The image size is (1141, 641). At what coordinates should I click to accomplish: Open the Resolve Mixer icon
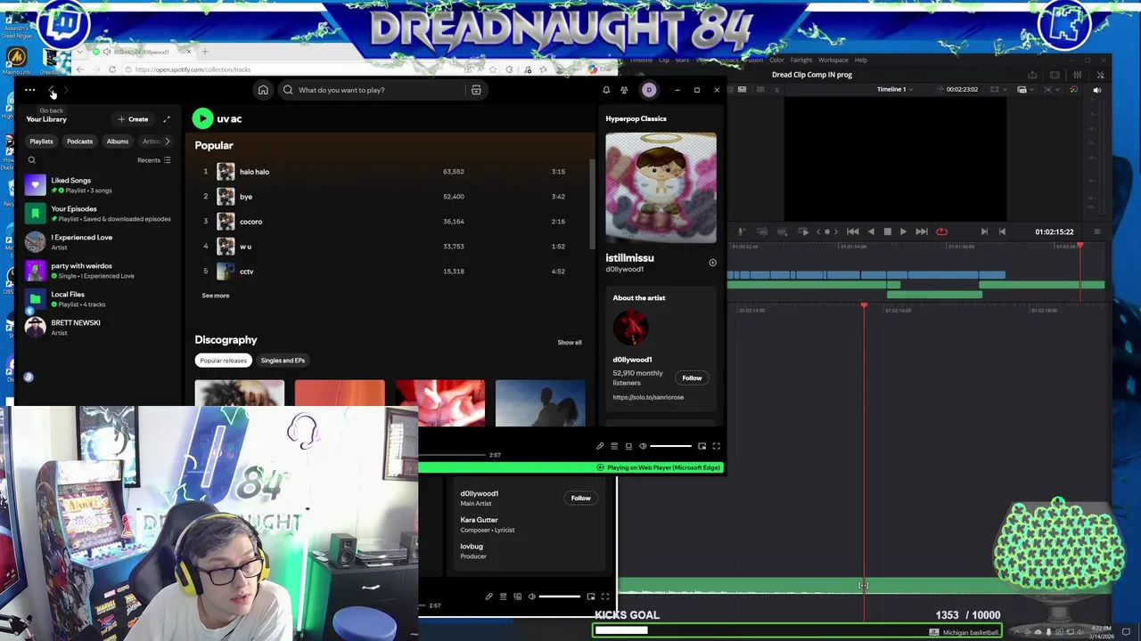(x=1077, y=75)
